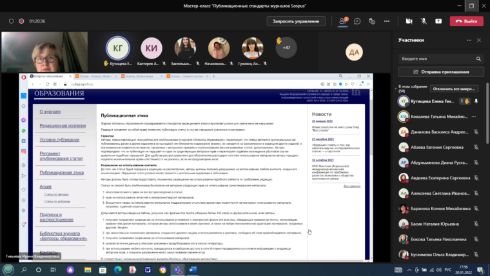Open more options in Участники panel header
This screenshot has width=490, height=276.
tap(469, 40)
